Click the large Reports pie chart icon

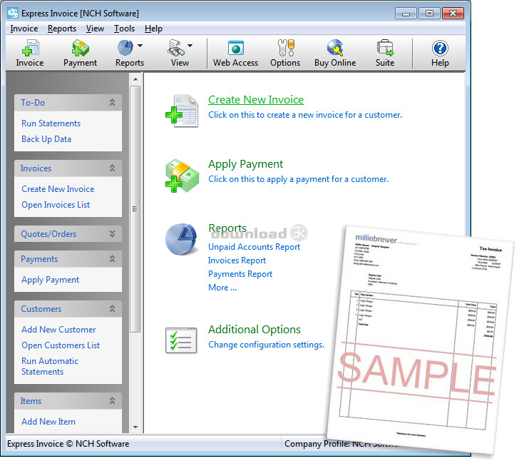tap(181, 239)
